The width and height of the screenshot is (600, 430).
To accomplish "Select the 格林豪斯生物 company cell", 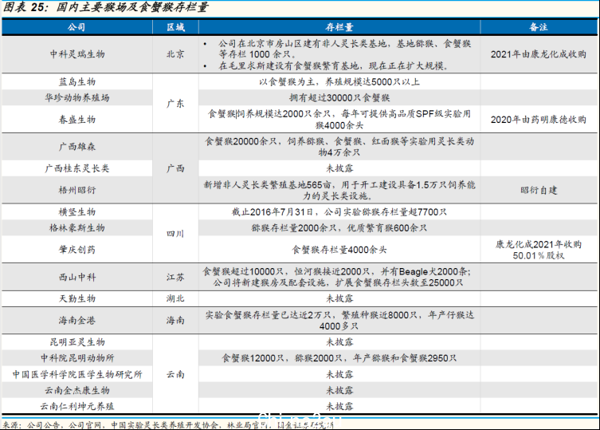I will (x=77, y=227).
